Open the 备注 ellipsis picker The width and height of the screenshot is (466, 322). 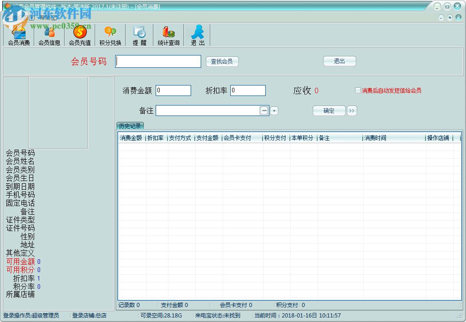click(x=264, y=110)
